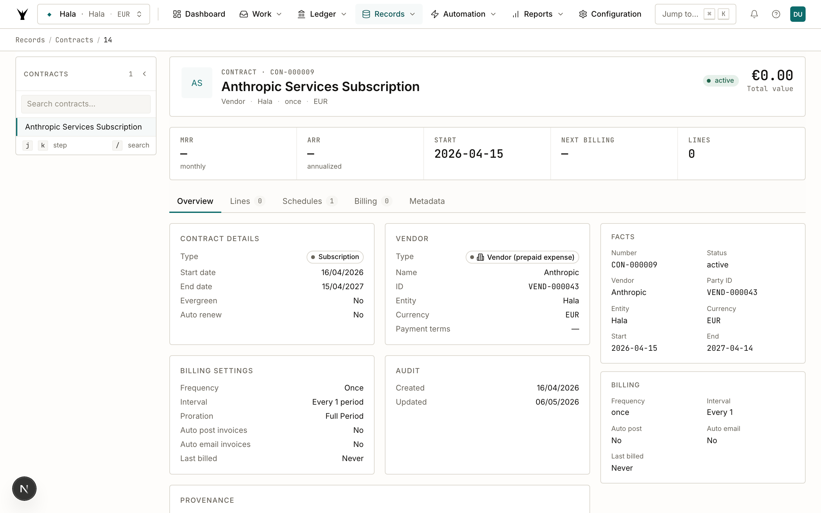Expand the Records menu chevron
Image resolution: width=821 pixels, height=513 pixels.
[412, 14]
